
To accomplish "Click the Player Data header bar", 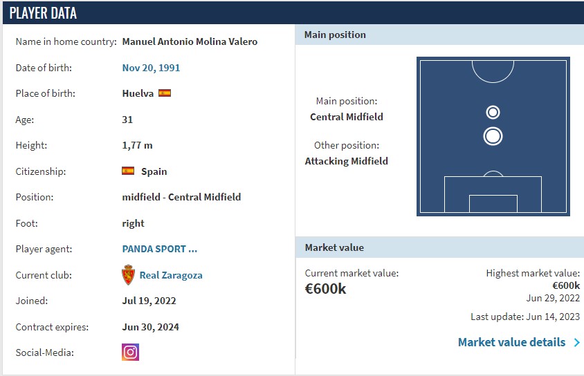I will click(293, 12).
